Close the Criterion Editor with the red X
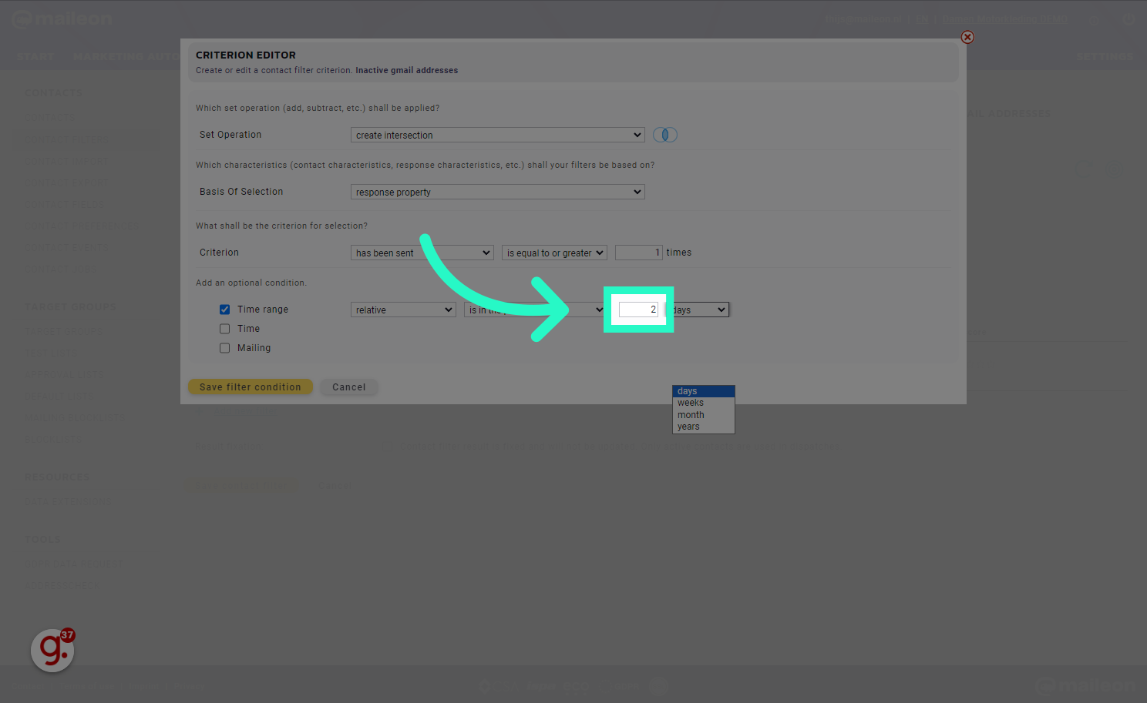Image resolution: width=1147 pixels, height=703 pixels. point(967,37)
